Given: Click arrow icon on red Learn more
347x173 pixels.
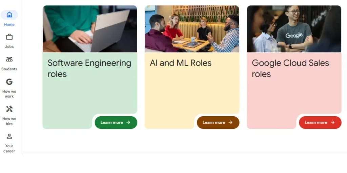Looking at the screenshot, I should (332, 122).
